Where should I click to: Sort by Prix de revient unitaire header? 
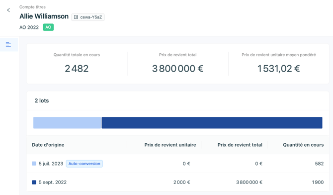(x=170, y=145)
